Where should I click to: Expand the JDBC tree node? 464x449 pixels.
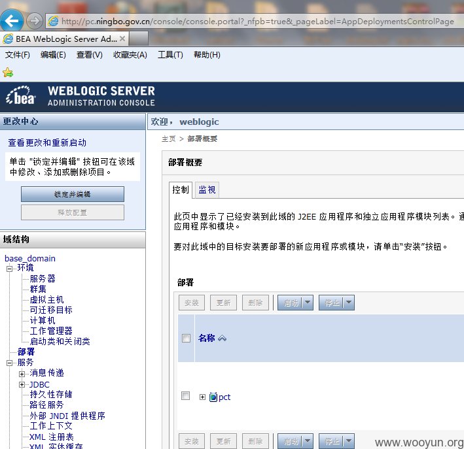[x=22, y=384]
